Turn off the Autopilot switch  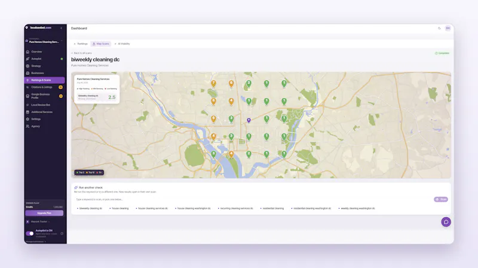[29, 233]
